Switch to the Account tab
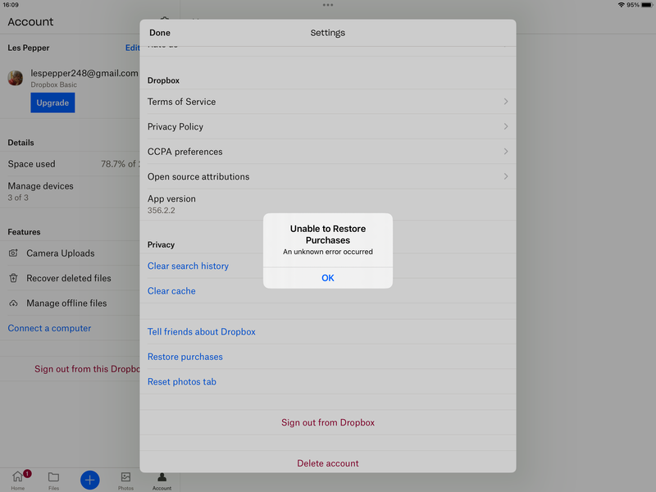This screenshot has width=656, height=492. pyautogui.click(x=162, y=481)
